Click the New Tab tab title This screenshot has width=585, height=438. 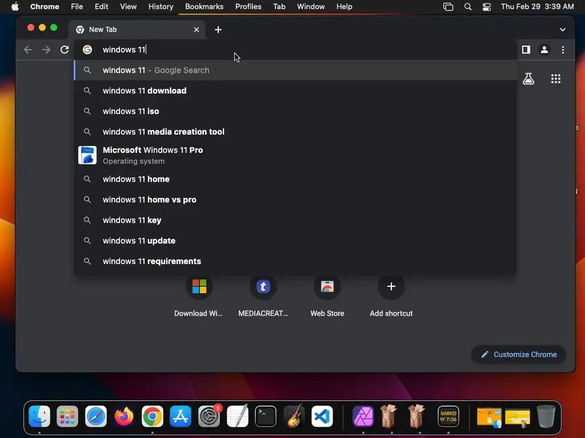coord(103,30)
